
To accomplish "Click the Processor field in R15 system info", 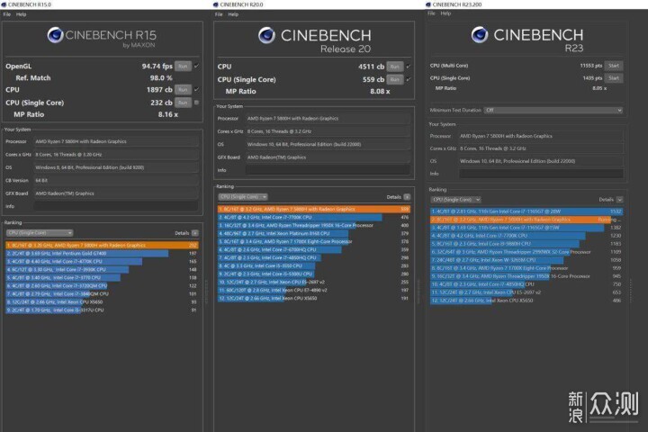I will coord(116,141).
